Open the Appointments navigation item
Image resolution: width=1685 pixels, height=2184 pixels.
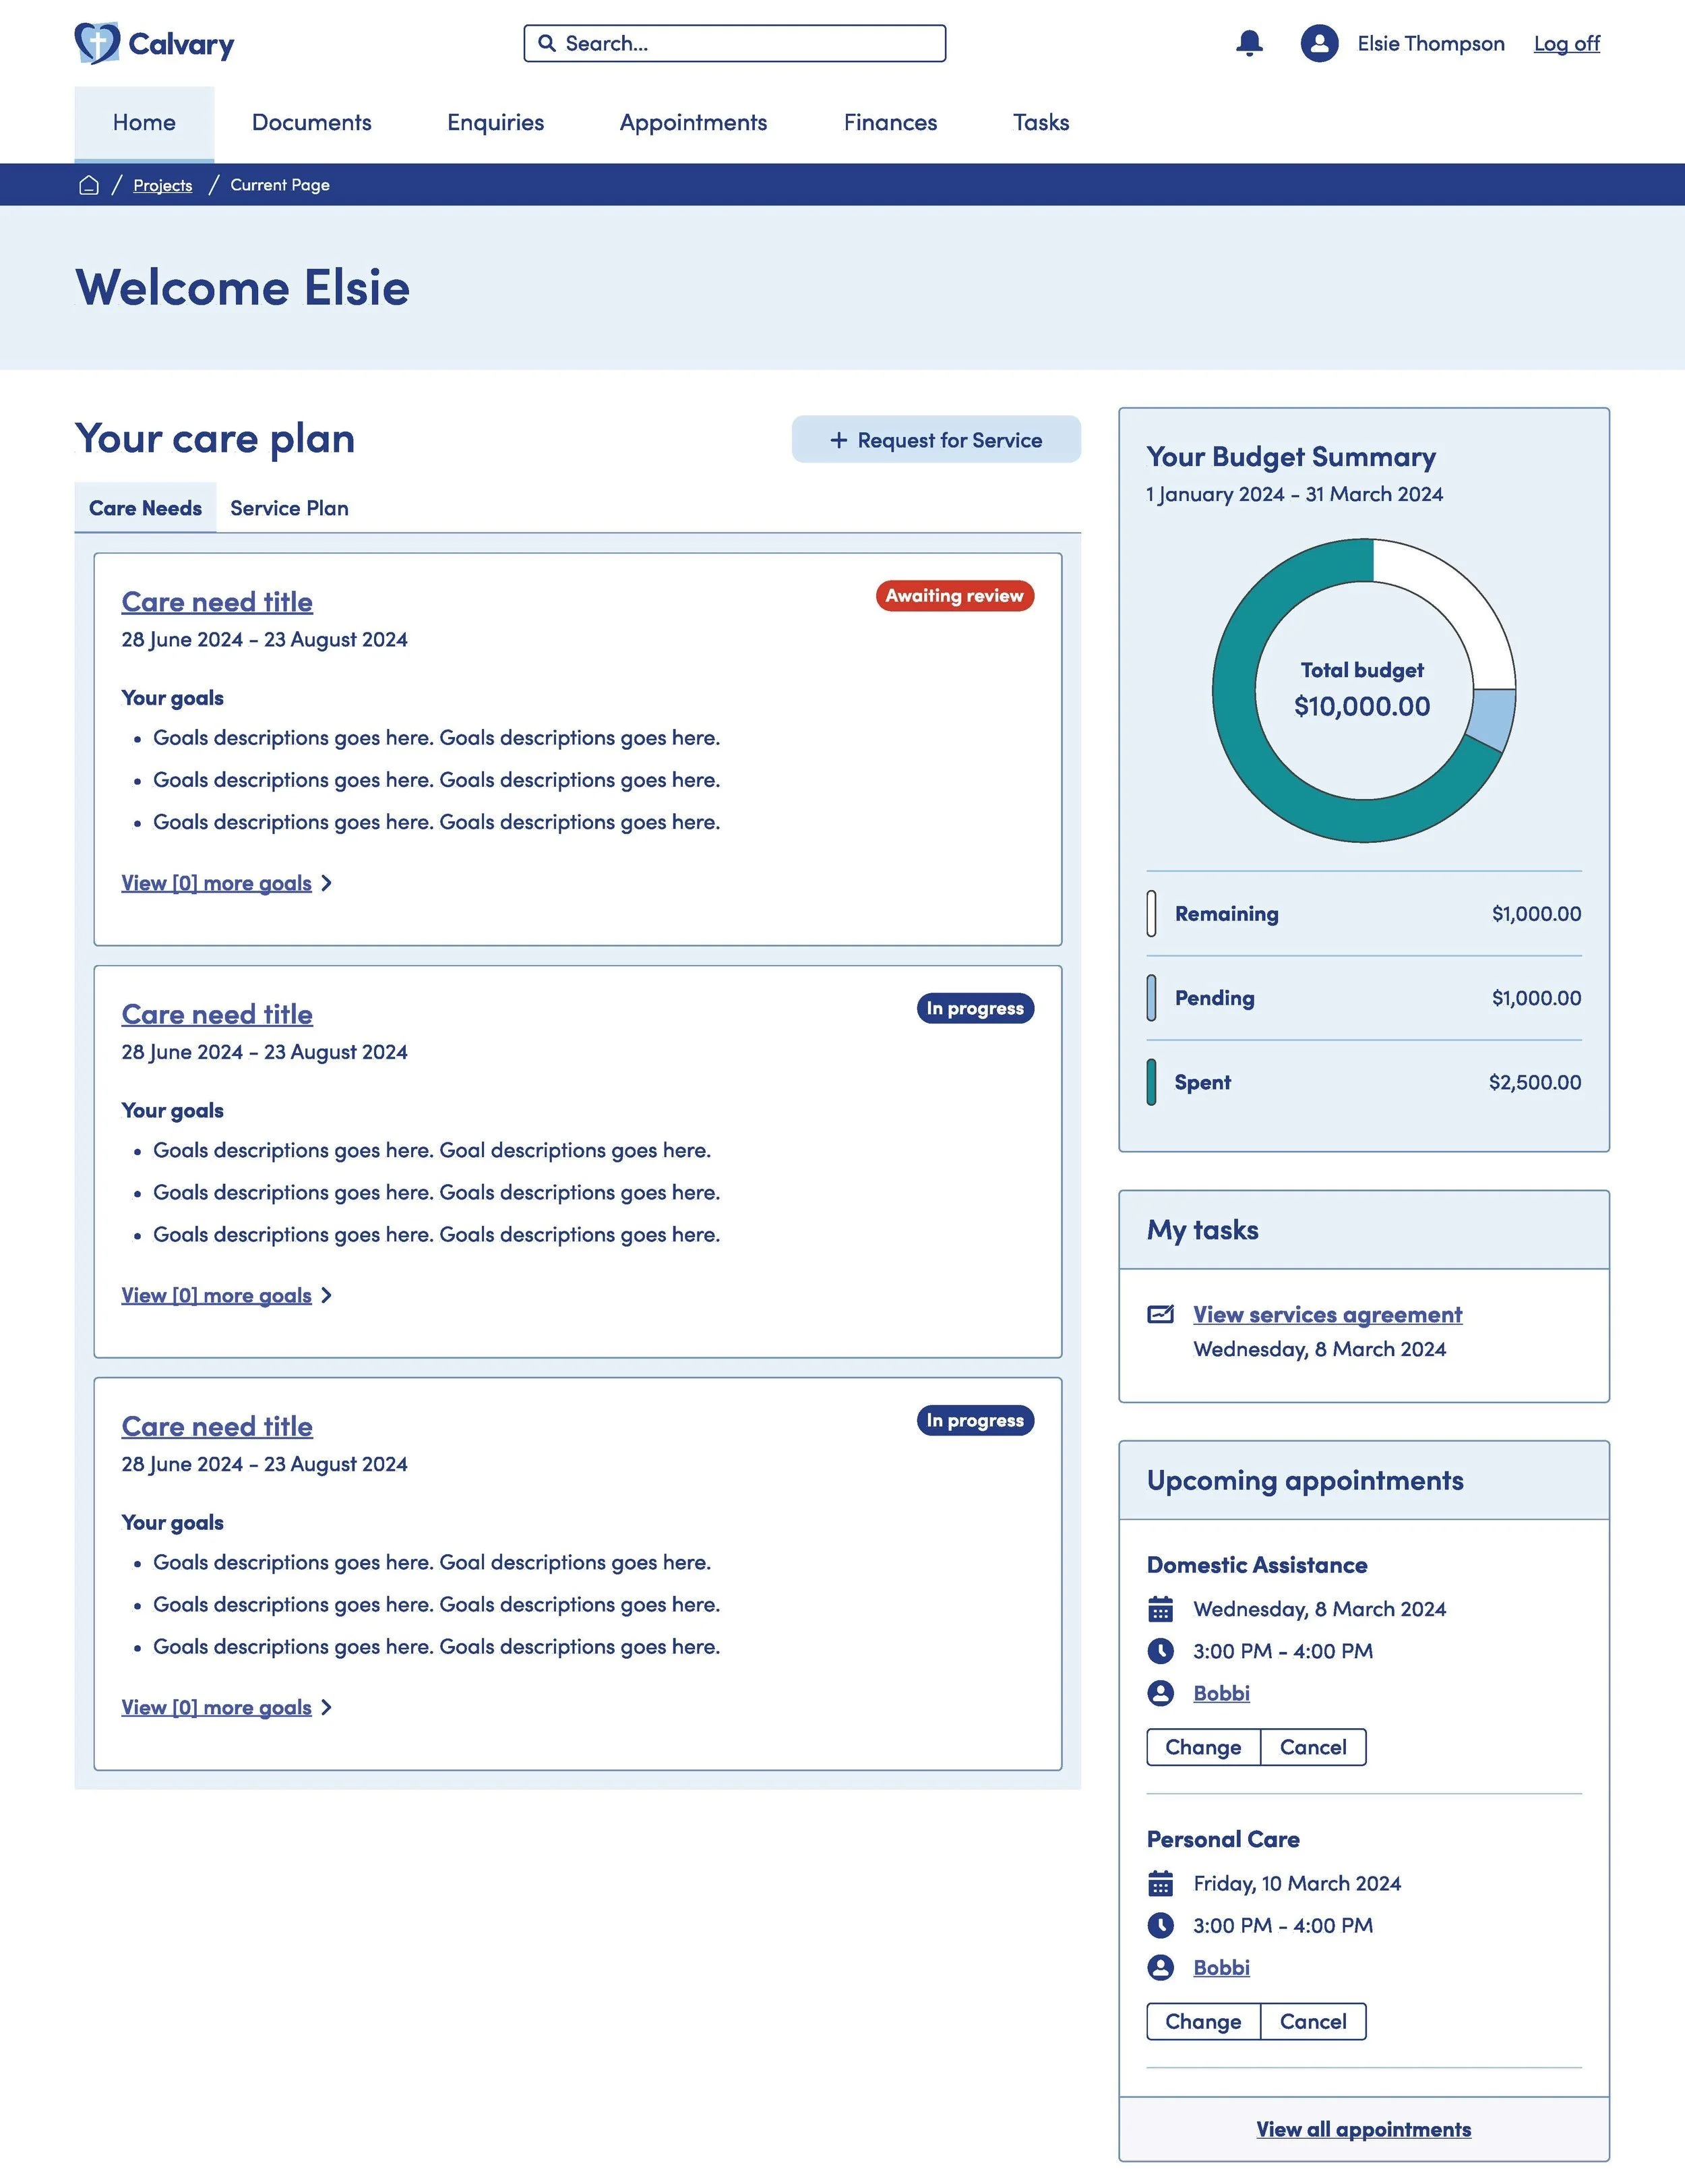click(693, 122)
